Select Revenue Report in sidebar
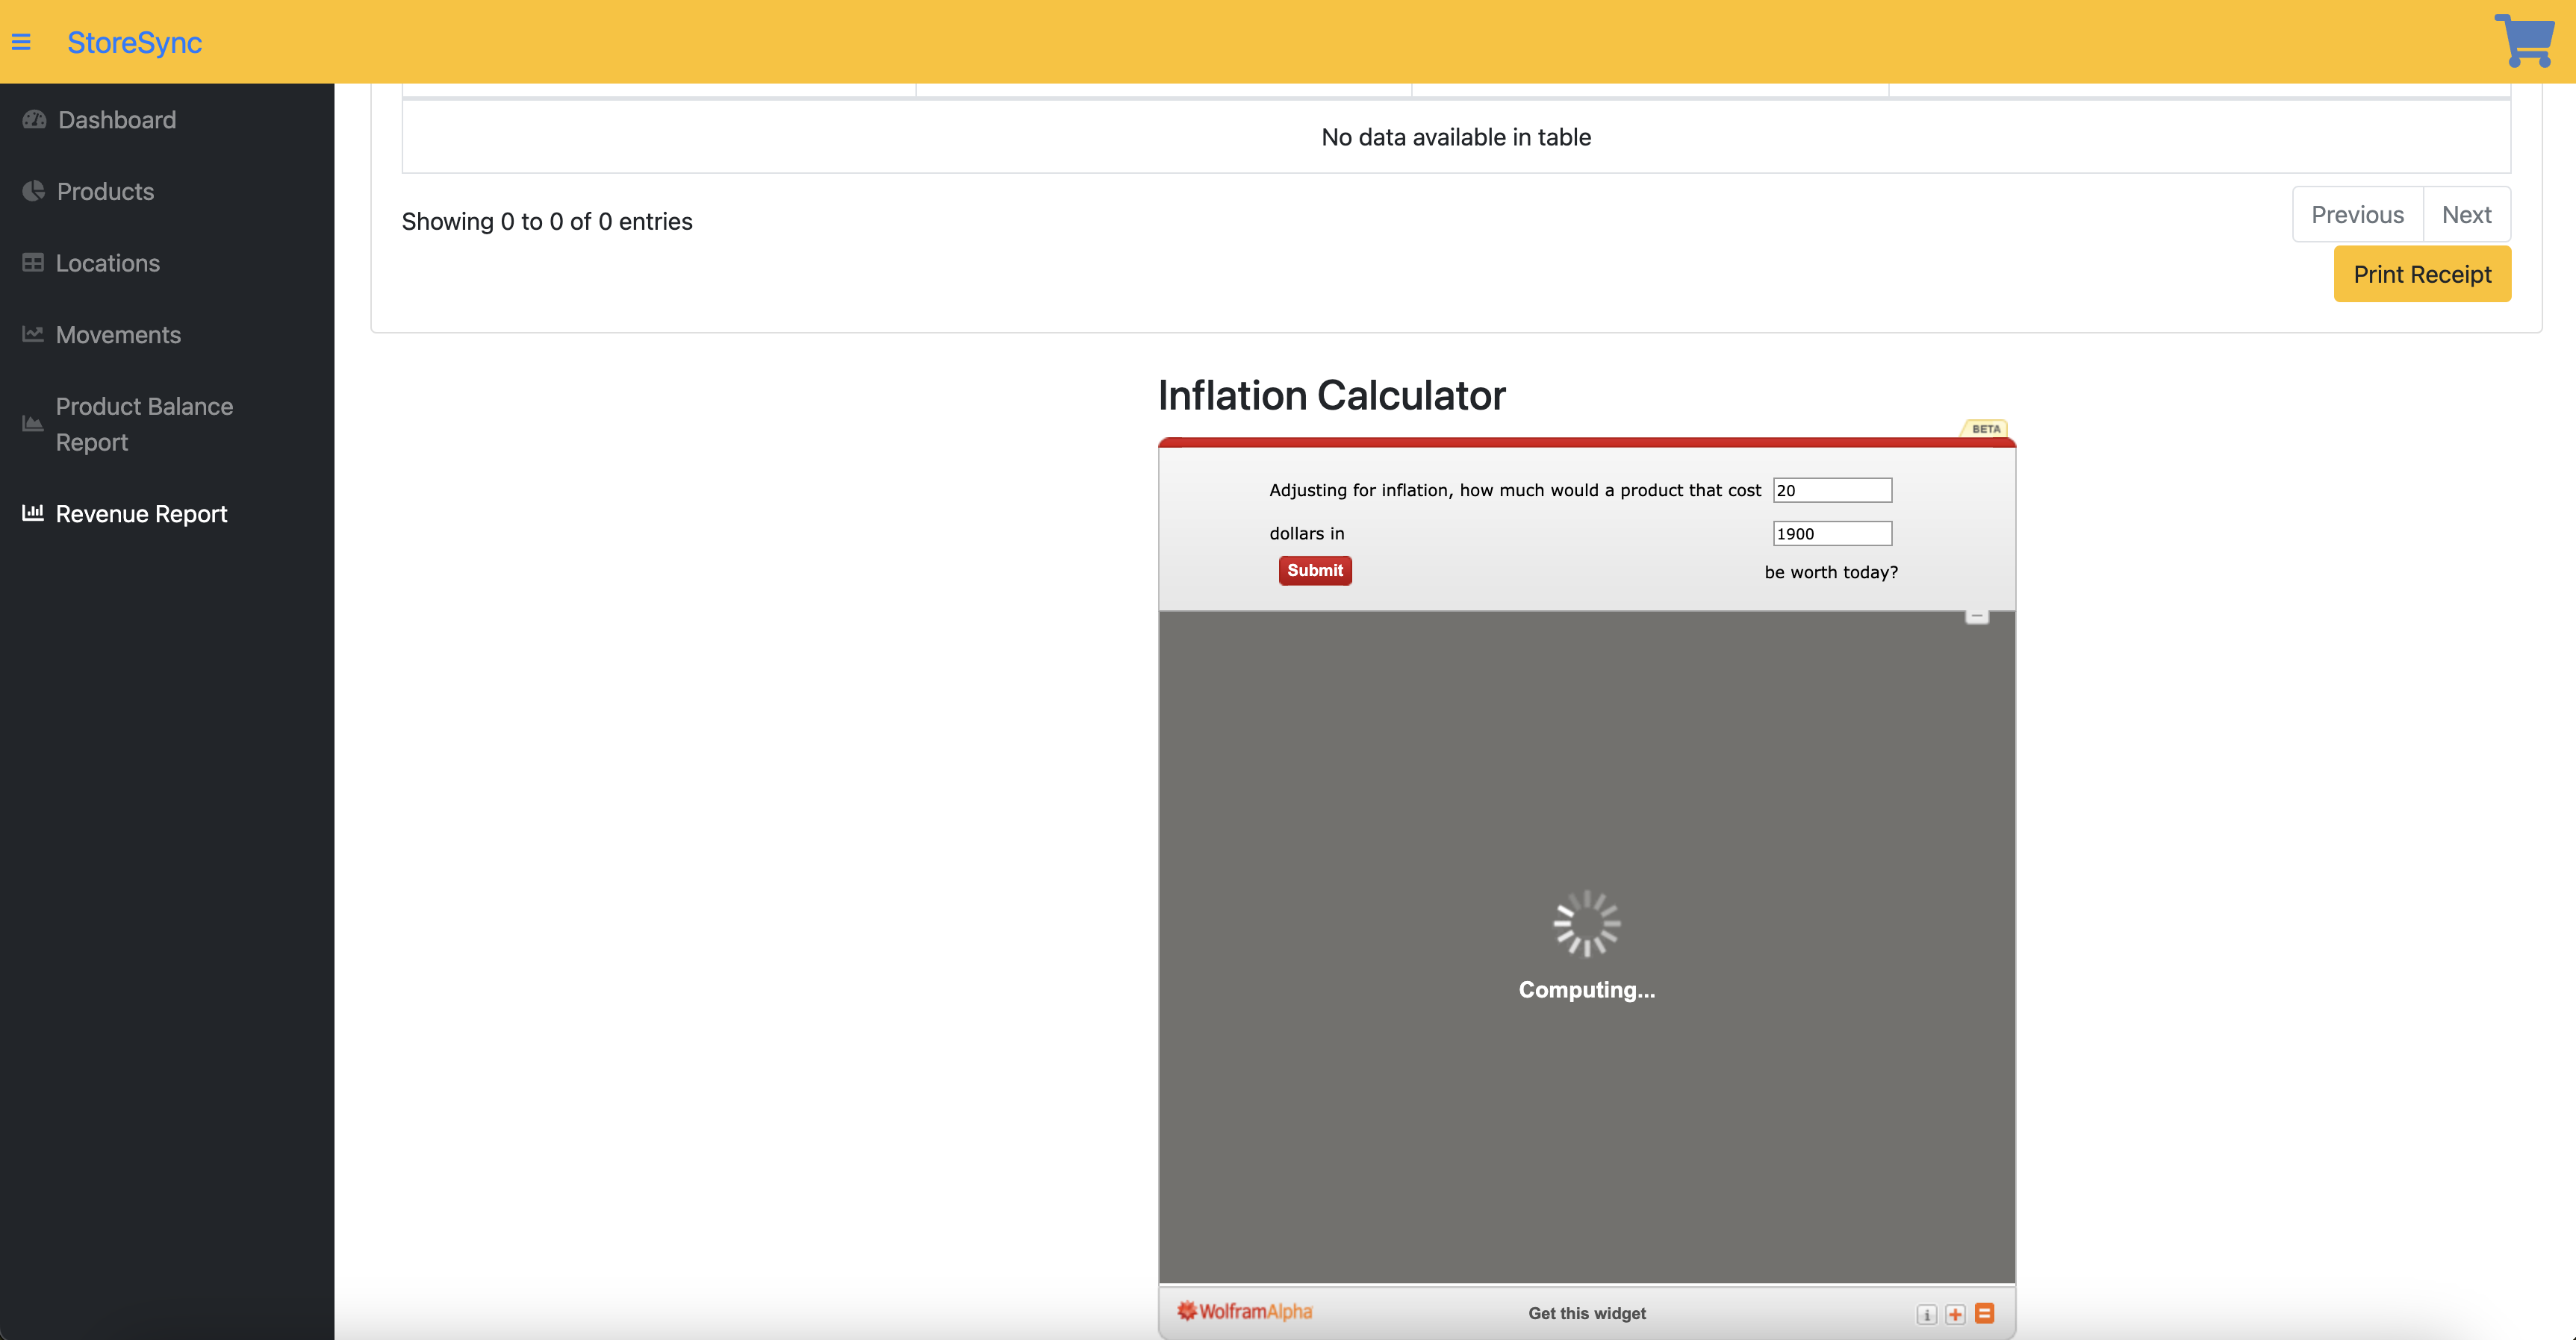The image size is (2576, 1340). 141,513
